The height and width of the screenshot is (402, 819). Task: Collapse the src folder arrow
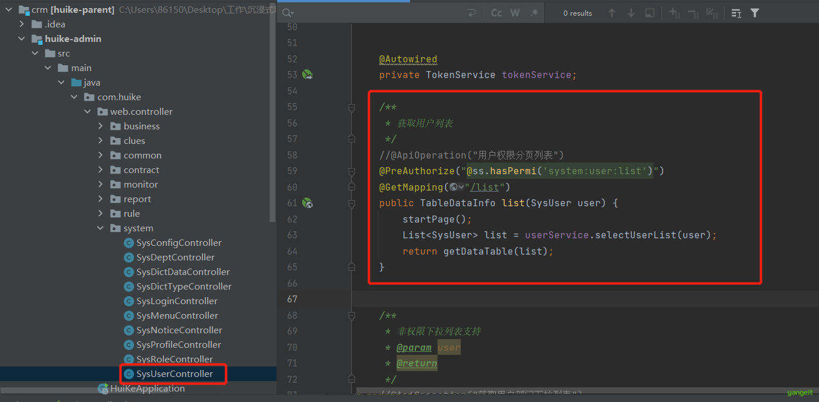pos(35,54)
